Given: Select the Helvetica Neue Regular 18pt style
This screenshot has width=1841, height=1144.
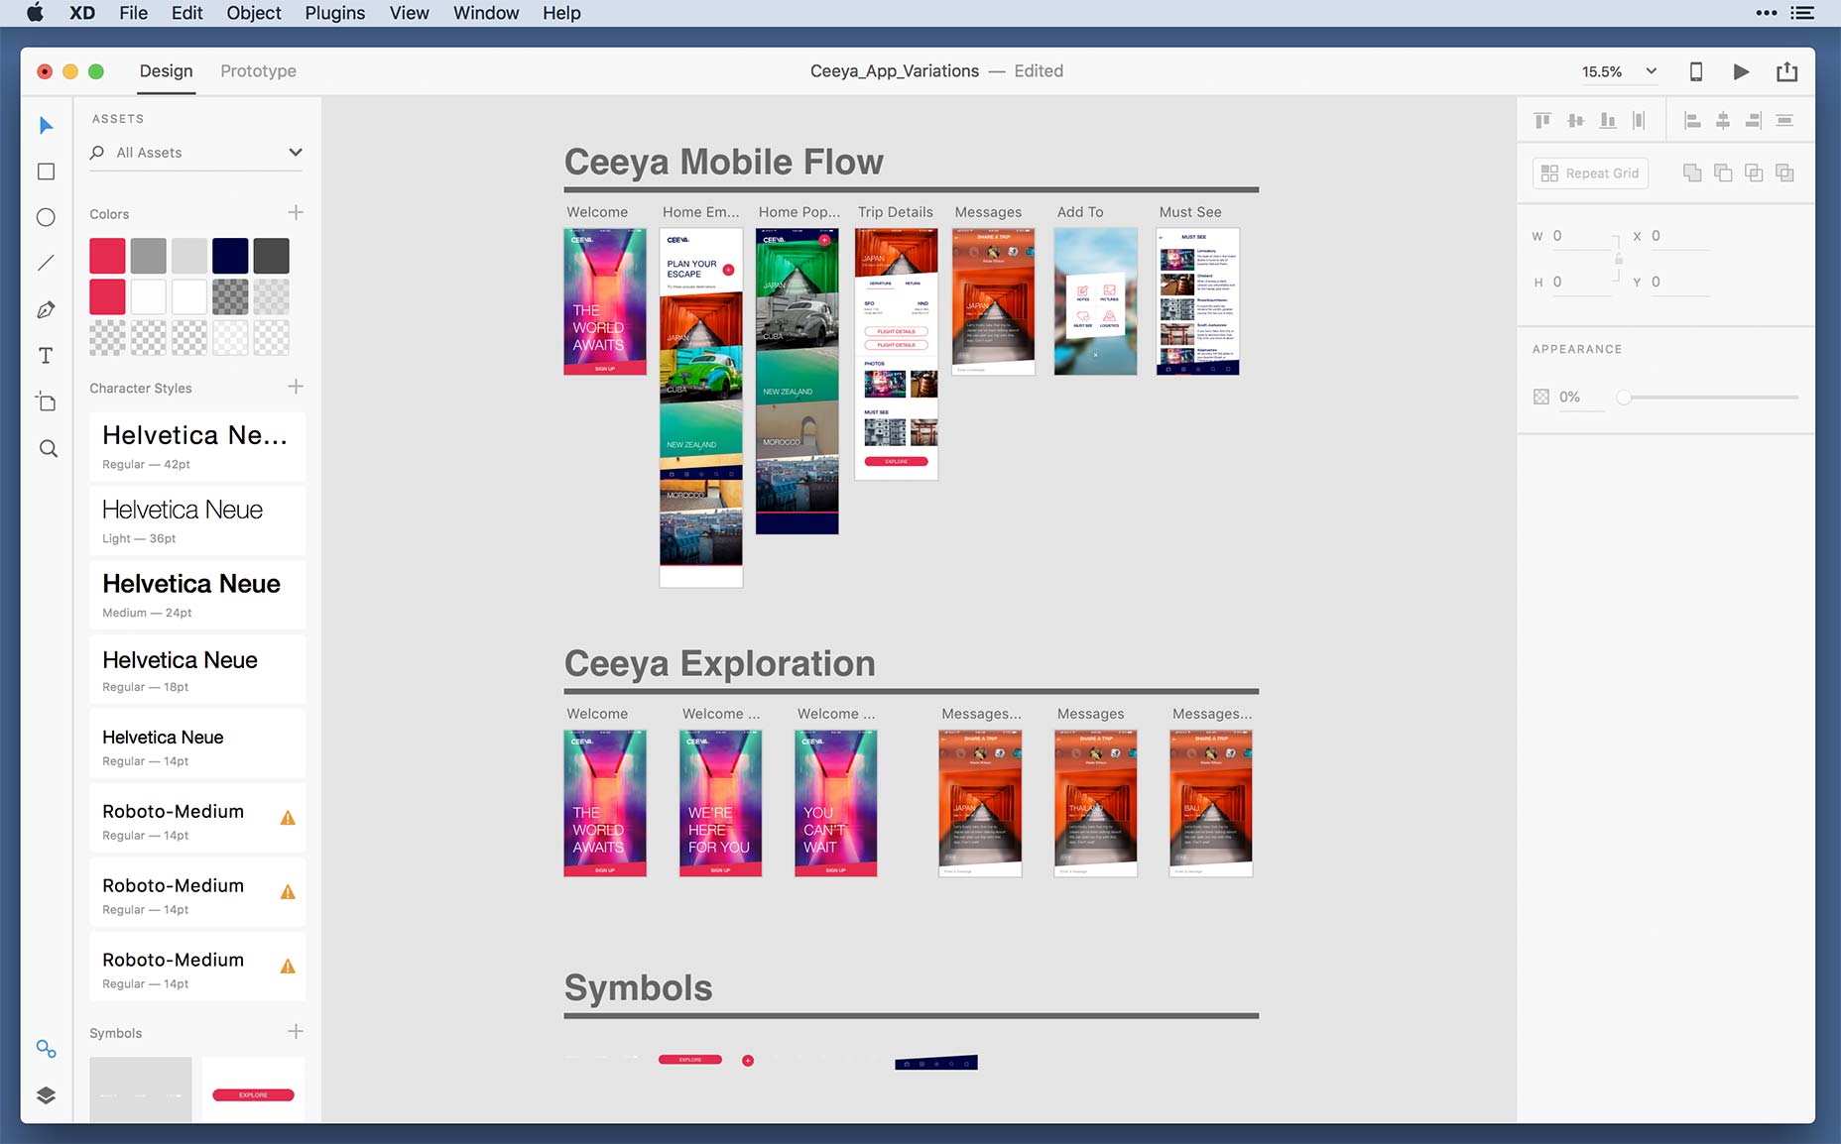Looking at the screenshot, I should point(197,669).
